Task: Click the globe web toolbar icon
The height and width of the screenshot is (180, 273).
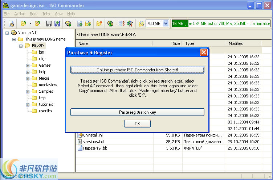Action: point(130,24)
